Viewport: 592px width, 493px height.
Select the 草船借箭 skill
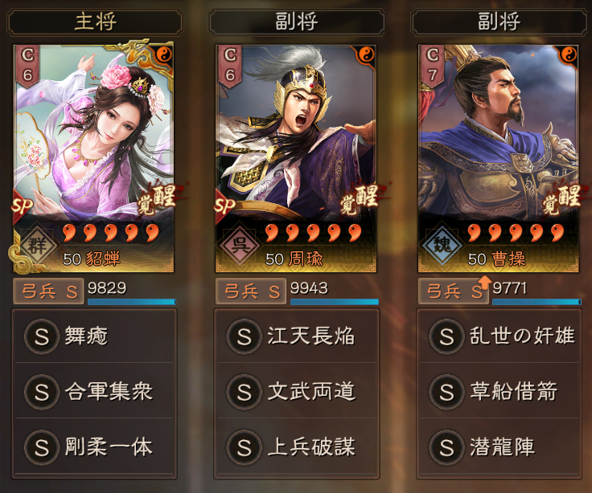click(499, 391)
